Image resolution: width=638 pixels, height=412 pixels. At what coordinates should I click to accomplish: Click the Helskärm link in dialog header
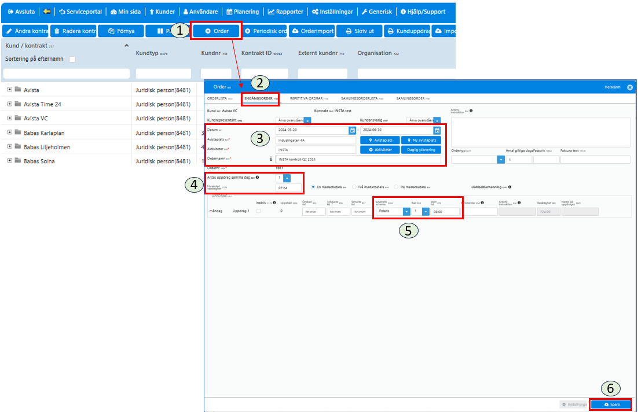pos(612,87)
